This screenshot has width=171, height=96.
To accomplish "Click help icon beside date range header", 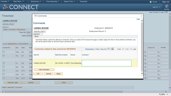I will [30, 44].
